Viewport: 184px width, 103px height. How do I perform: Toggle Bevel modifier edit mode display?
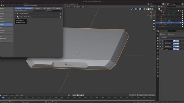pos(174,49)
